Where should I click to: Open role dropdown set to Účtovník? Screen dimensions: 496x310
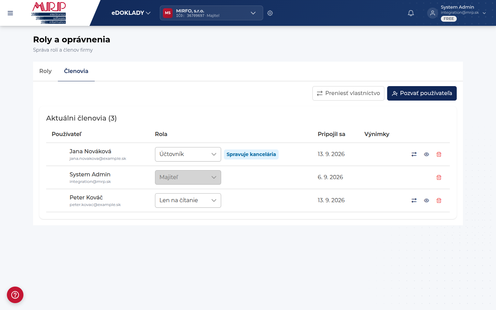[188, 154]
